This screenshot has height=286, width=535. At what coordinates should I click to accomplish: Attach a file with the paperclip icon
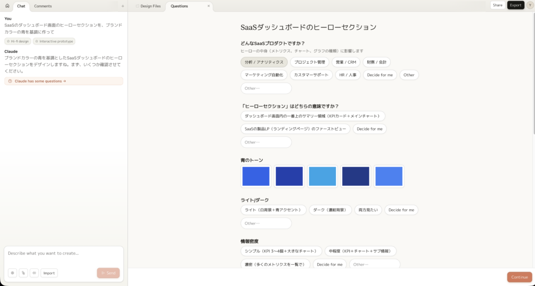[23, 273]
